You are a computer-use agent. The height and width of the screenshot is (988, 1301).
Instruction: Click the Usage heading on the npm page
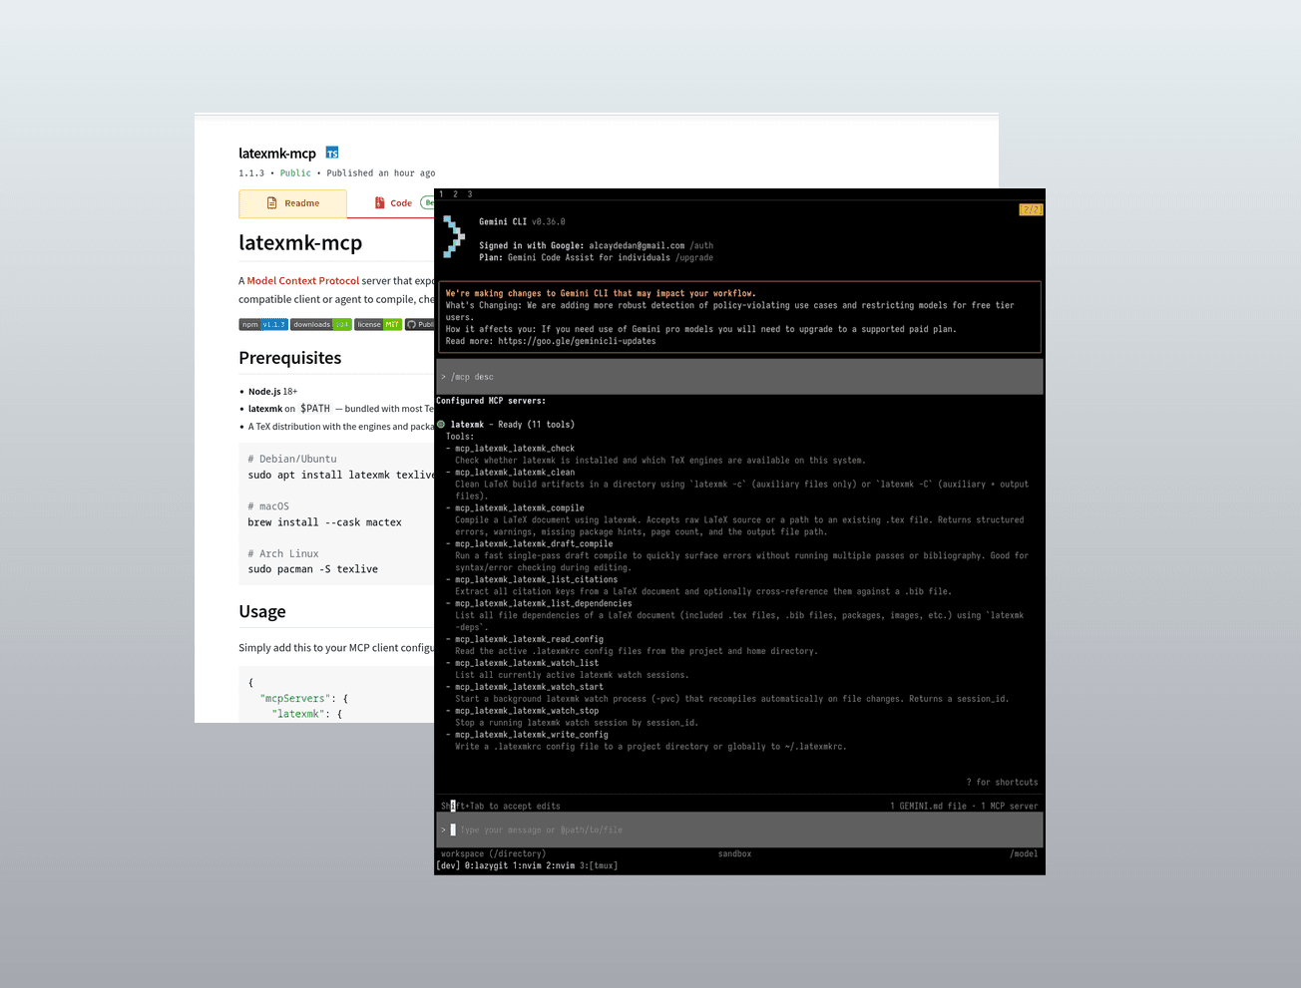pos(262,611)
